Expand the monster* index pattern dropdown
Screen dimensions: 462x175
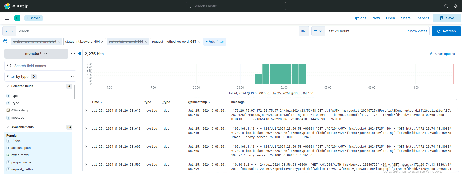coord(36,54)
